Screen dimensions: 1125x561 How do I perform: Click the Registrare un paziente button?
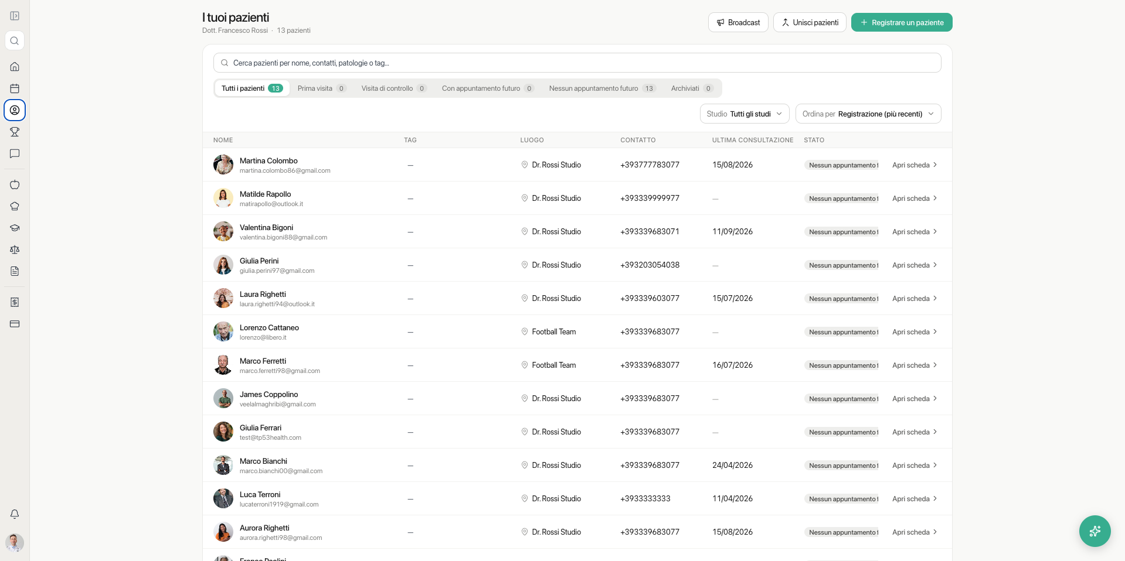(x=902, y=22)
